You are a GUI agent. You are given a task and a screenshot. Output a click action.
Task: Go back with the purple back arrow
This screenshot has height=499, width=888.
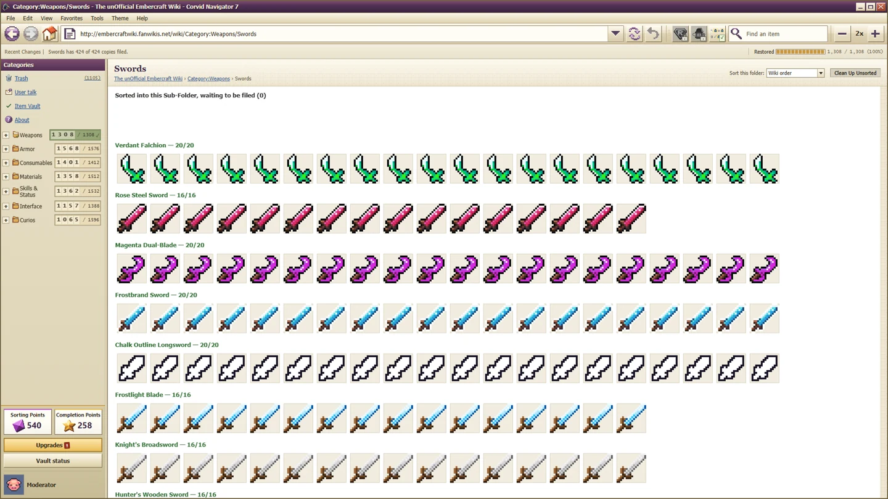click(12, 34)
